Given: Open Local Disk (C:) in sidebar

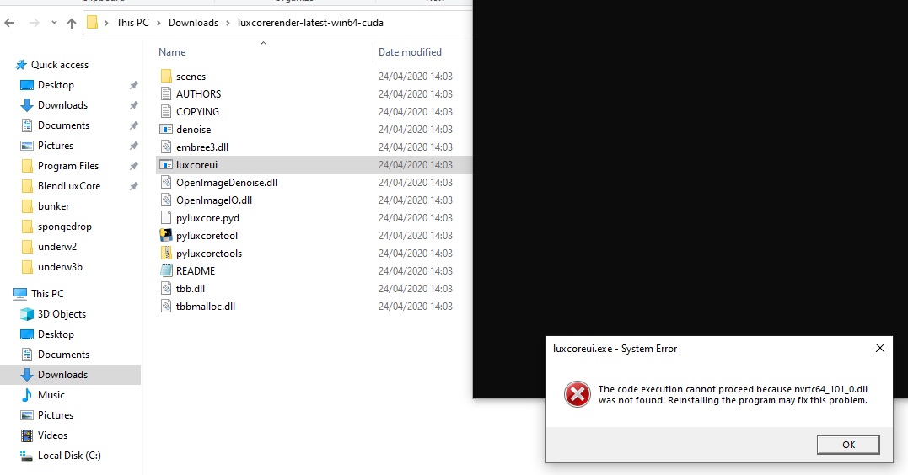Looking at the screenshot, I should (x=69, y=456).
